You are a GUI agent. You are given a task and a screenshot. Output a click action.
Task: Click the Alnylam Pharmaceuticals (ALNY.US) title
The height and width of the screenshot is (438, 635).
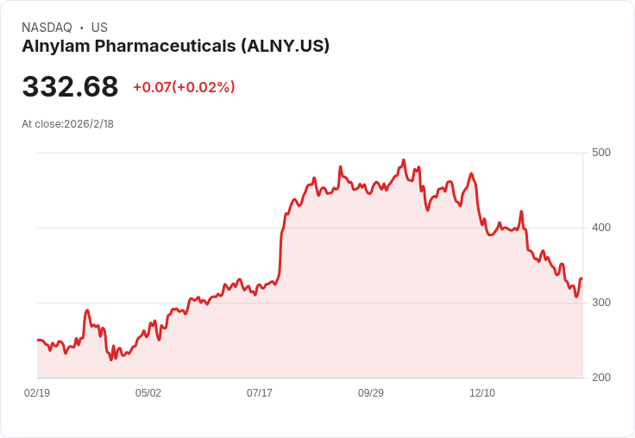175,47
